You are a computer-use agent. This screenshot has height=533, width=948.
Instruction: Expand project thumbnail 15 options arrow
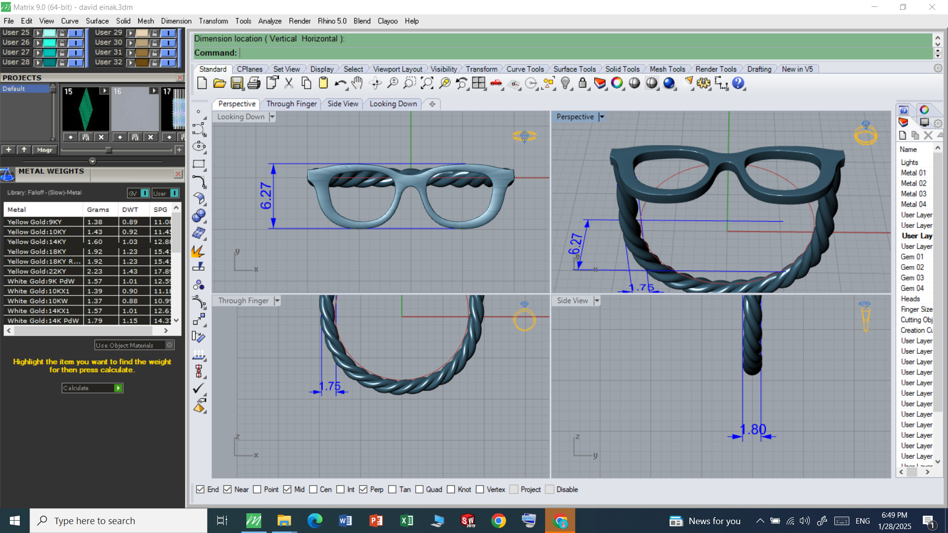[x=104, y=91]
